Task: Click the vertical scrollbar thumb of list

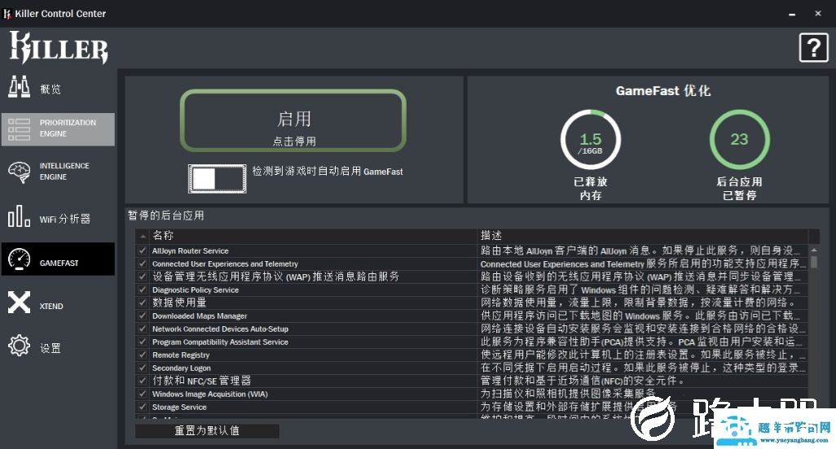Action: click(x=814, y=262)
